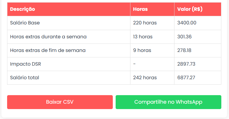Viewport: 229px width, 119px height.
Task: Select the 3400.00 value cell
Action: pos(187,23)
